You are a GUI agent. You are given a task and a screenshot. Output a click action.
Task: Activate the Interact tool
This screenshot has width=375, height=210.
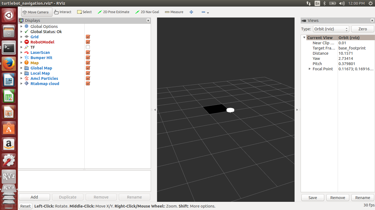(63, 12)
